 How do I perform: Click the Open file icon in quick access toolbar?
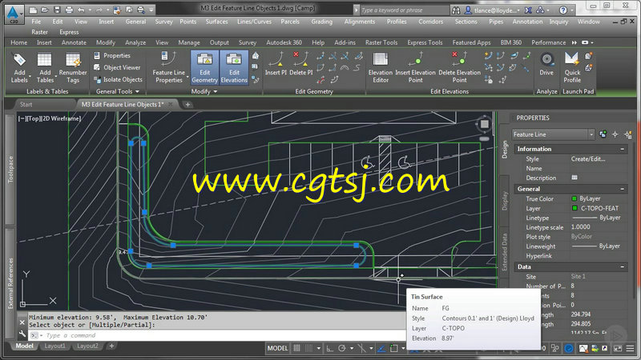point(45,10)
